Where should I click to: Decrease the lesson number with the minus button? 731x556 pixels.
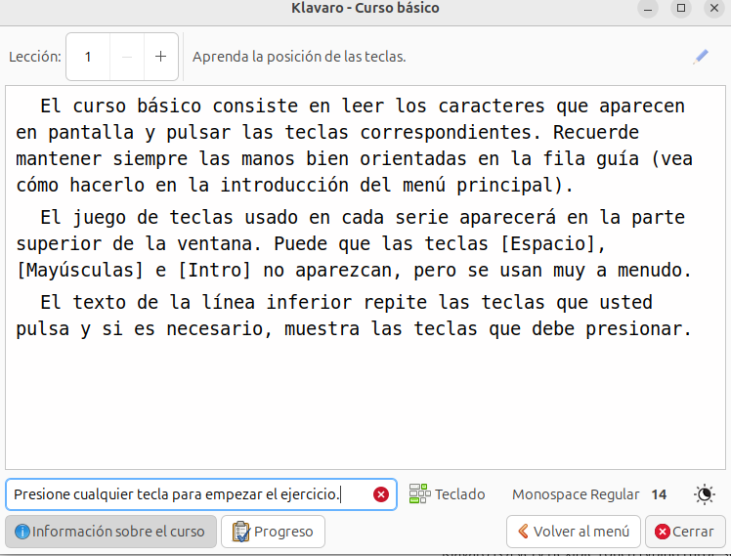[x=127, y=57]
